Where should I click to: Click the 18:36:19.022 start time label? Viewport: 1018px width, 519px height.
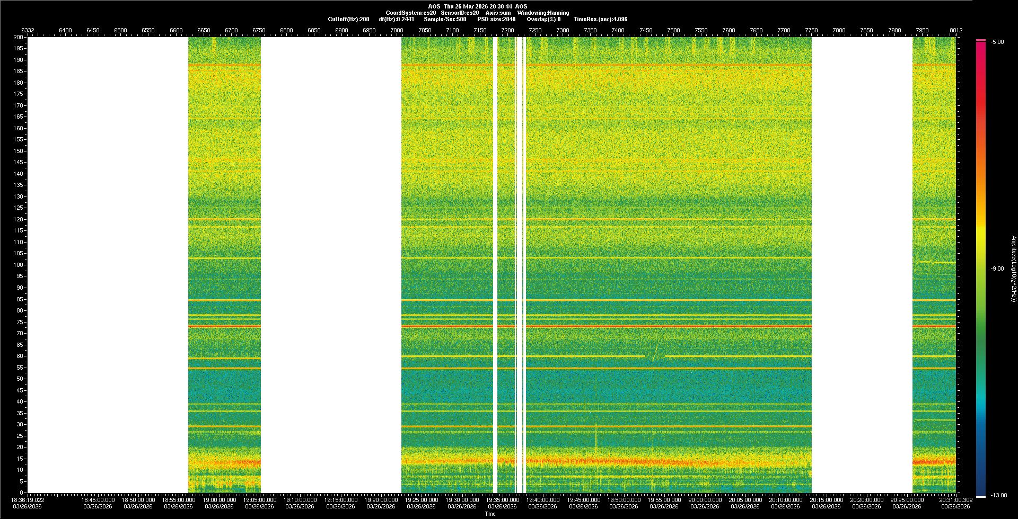tap(29, 499)
